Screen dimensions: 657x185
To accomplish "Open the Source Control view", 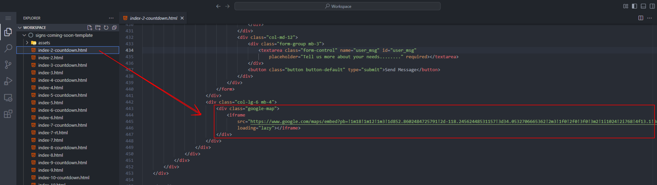I will (8, 65).
